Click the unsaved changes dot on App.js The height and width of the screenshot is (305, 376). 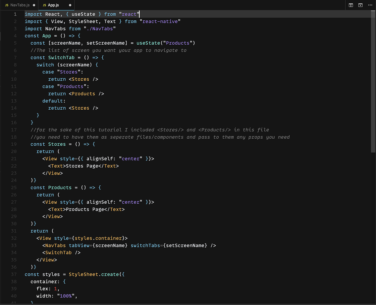click(70, 5)
